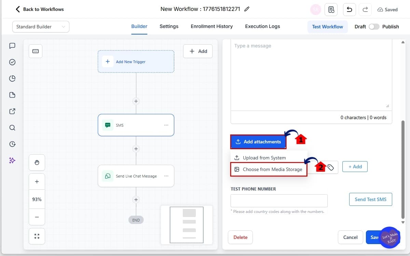Click the tag icon beside the attachment field
The height and width of the screenshot is (256, 410).
point(331,167)
